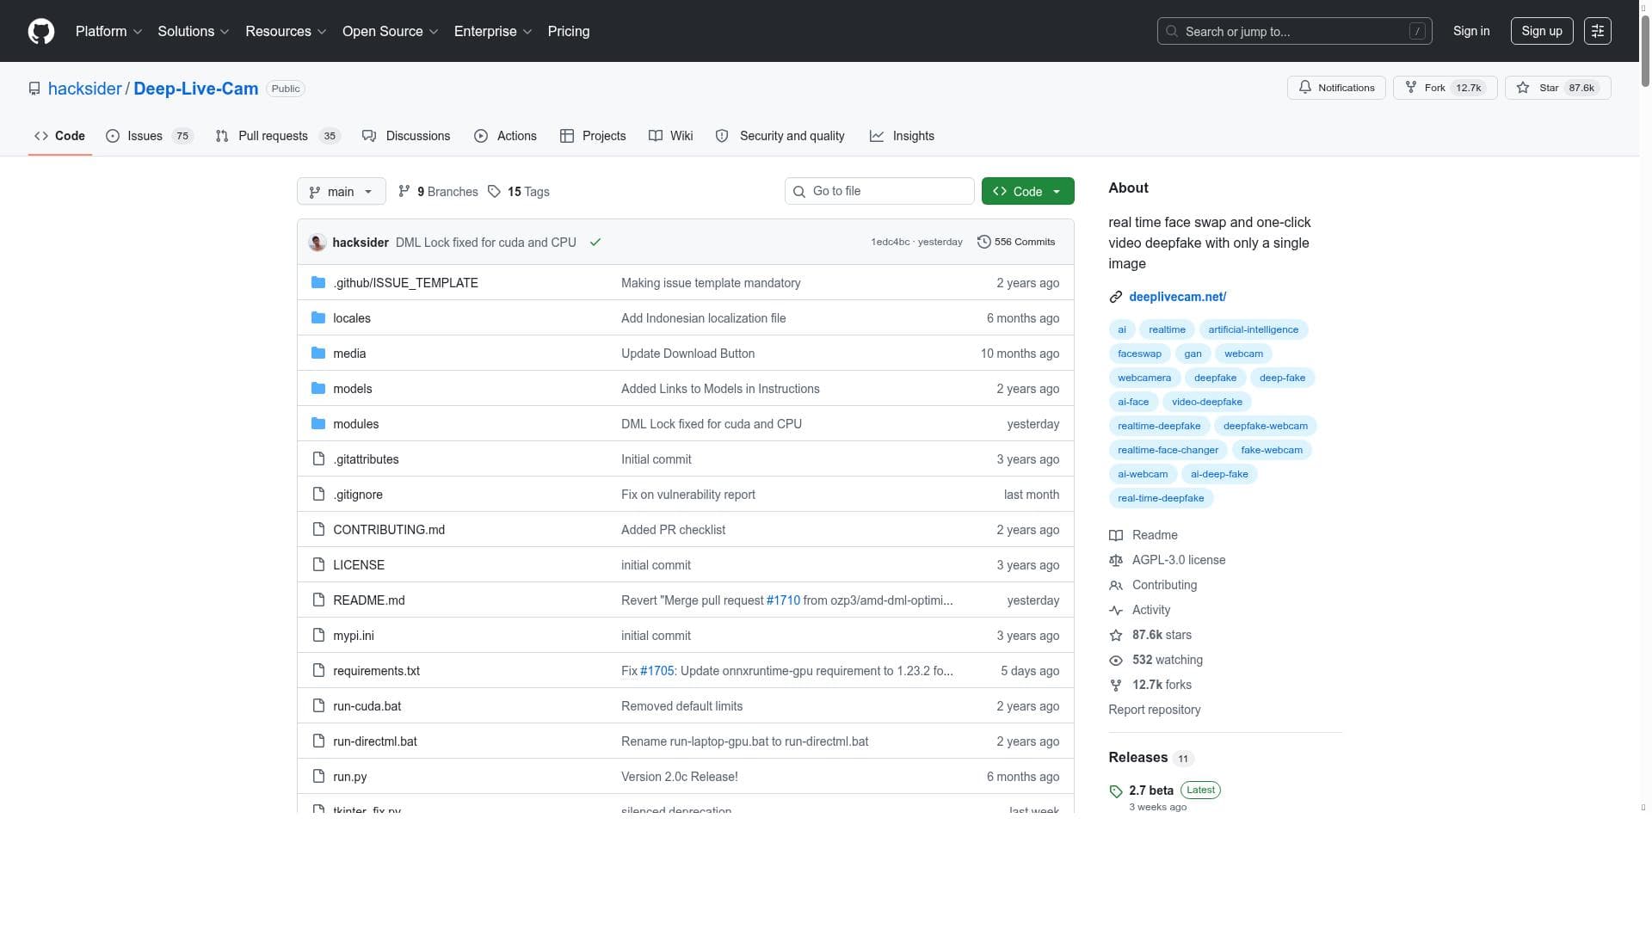Open the Security and quality tab
Screen dimensions: 1652x929
tap(780, 136)
